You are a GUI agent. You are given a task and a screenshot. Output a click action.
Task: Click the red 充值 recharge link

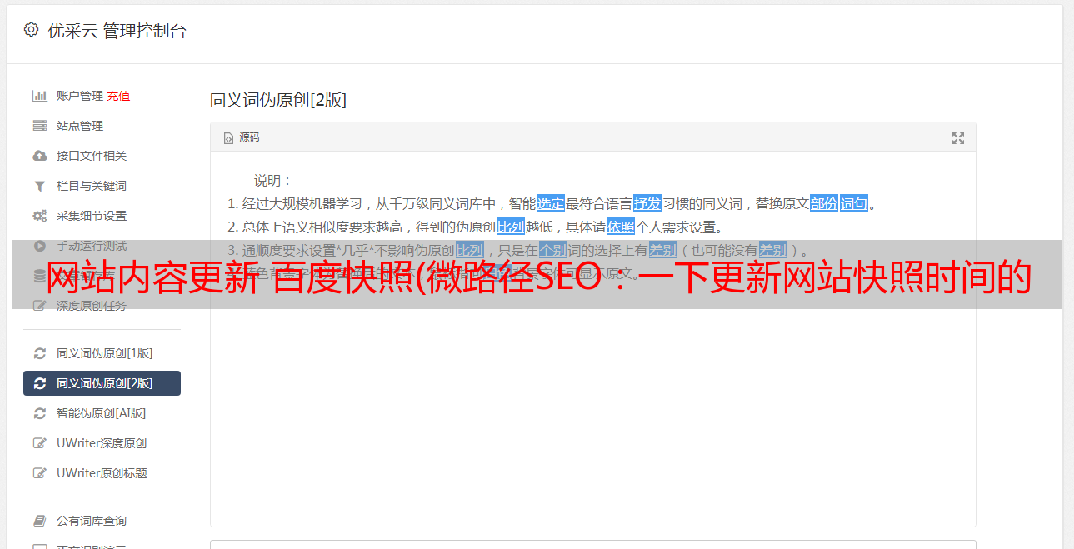pyautogui.click(x=118, y=96)
